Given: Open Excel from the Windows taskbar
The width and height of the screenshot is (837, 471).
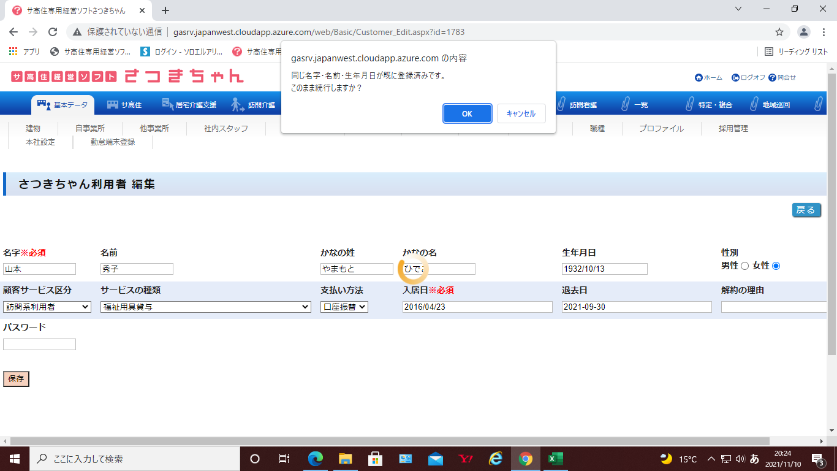Looking at the screenshot, I should (x=555, y=459).
